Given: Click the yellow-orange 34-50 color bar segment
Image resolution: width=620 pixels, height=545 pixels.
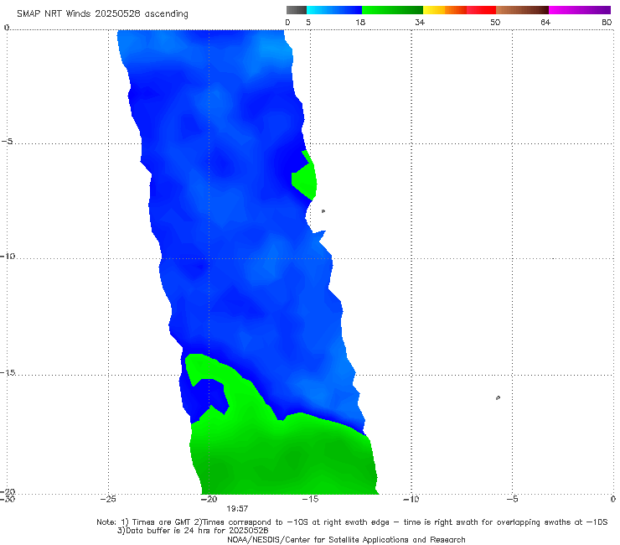Looking at the screenshot, I should pyautogui.click(x=459, y=10).
